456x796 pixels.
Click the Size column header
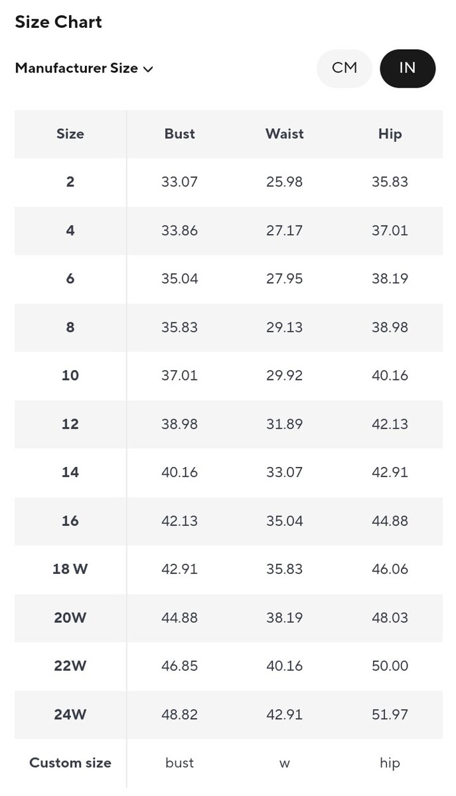pyautogui.click(x=70, y=134)
